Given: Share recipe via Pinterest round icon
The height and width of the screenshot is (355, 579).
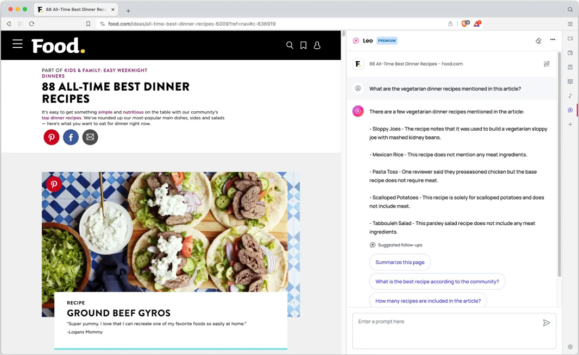Looking at the screenshot, I should click(x=52, y=137).
